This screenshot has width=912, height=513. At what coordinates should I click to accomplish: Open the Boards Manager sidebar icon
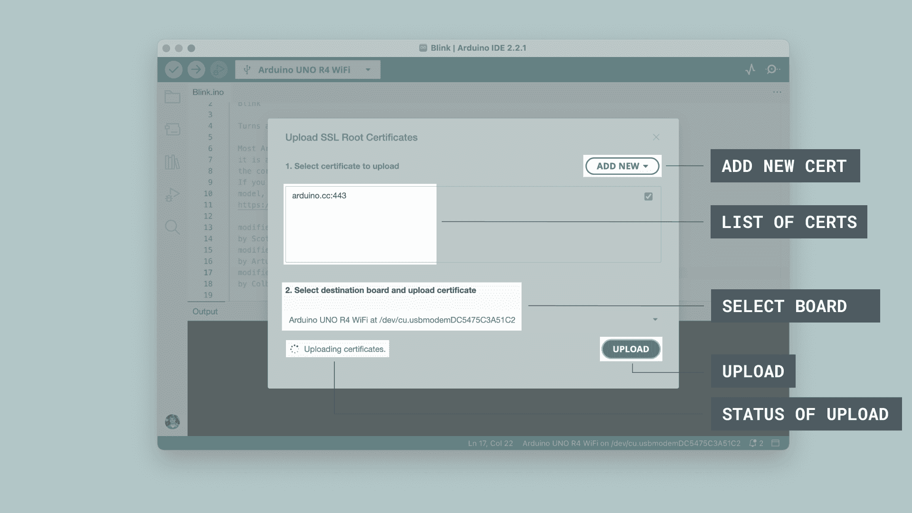click(x=172, y=129)
